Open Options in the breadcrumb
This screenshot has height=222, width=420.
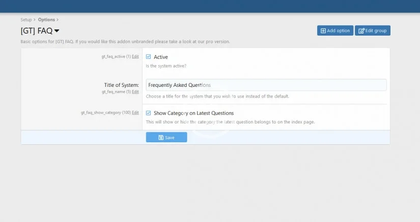46,20
